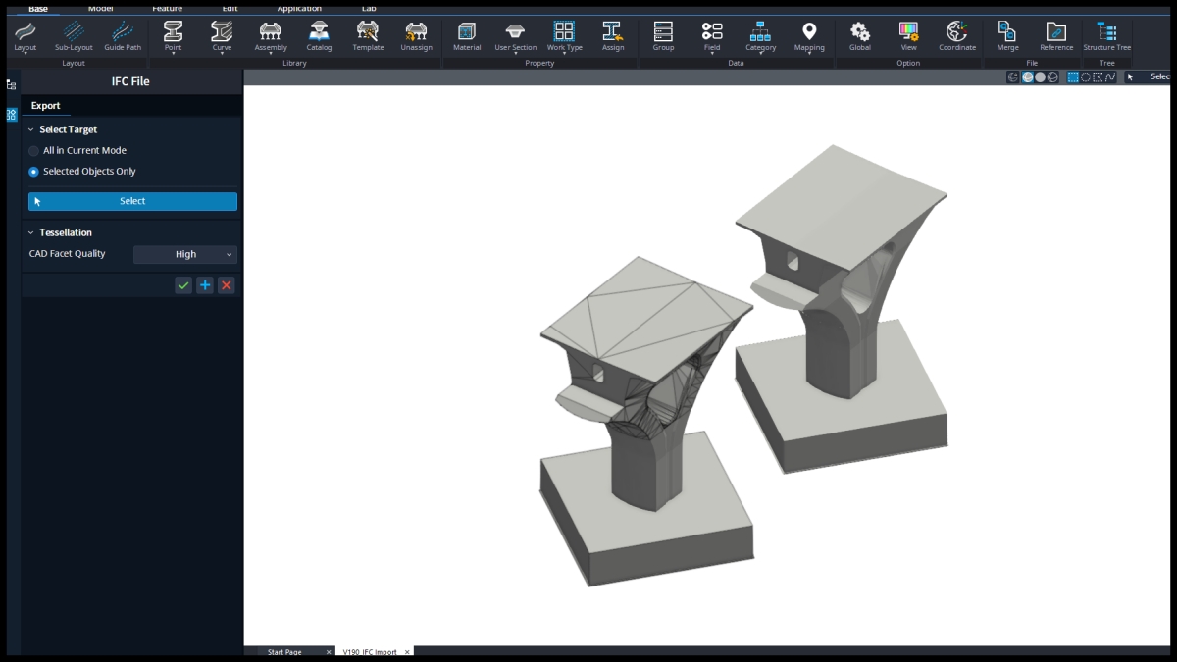
Task: Select the Template tool
Action: (x=368, y=36)
